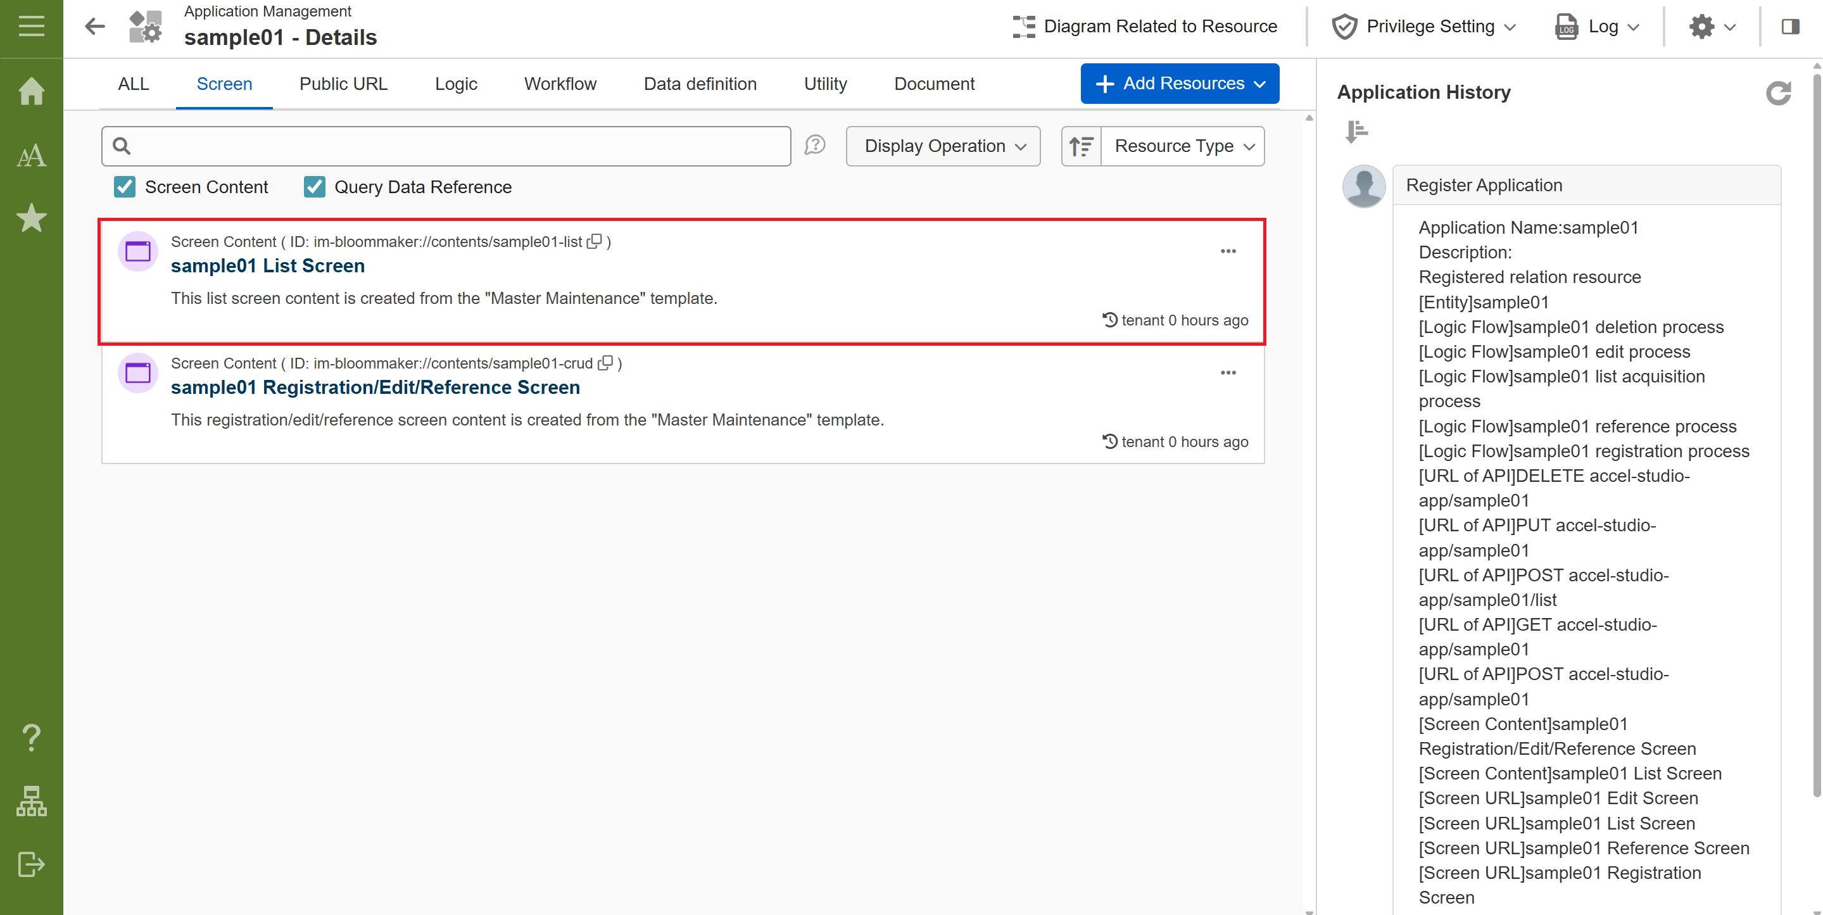
Task: Expand the Privilege Setting menu
Action: point(1424,27)
